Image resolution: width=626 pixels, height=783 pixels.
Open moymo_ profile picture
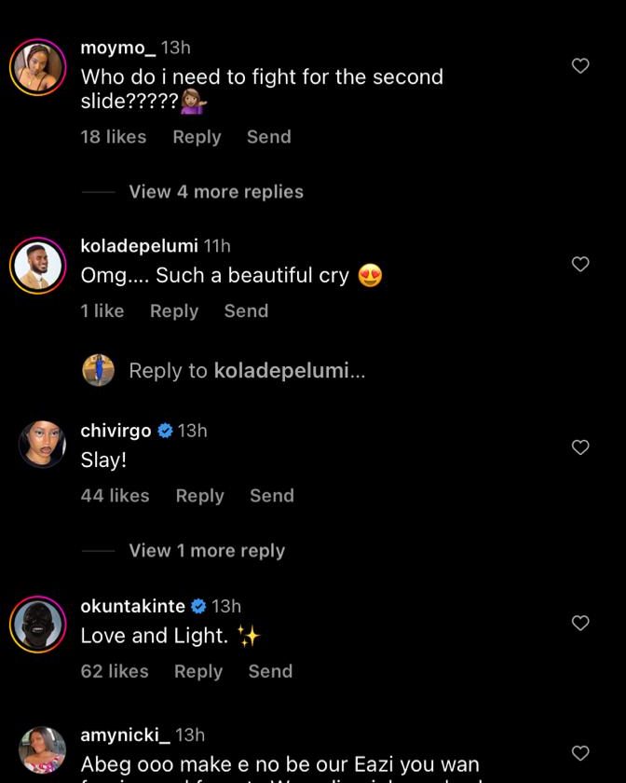tap(38, 67)
